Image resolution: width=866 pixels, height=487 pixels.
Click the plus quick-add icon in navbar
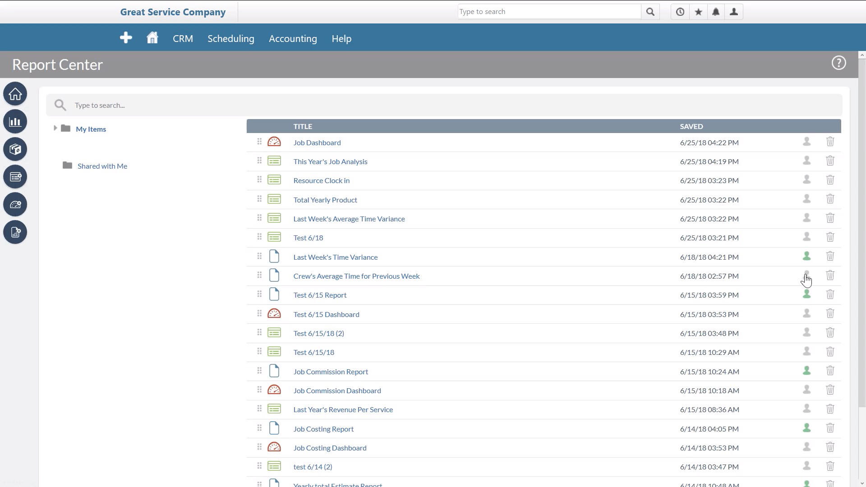(x=126, y=38)
